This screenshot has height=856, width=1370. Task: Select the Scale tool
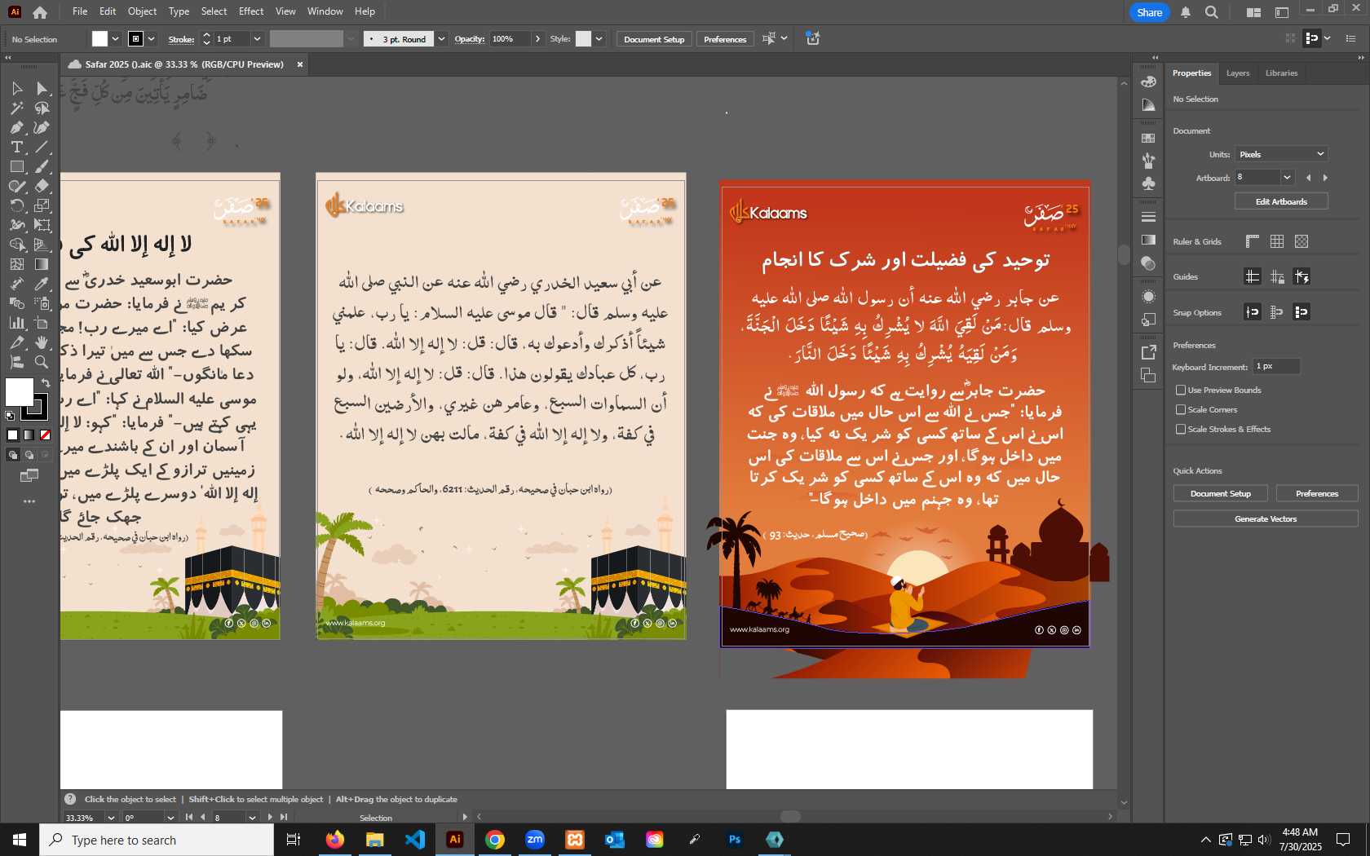(x=42, y=205)
